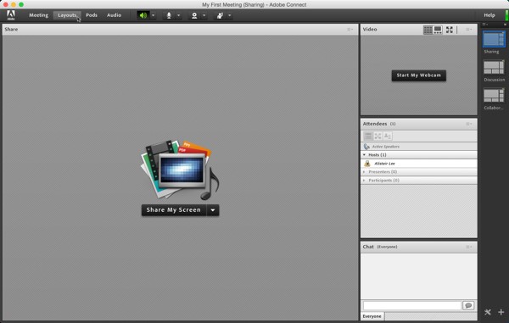Toggle the webcam icon in toolbar
This screenshot has width=509, height=323.
194,15
